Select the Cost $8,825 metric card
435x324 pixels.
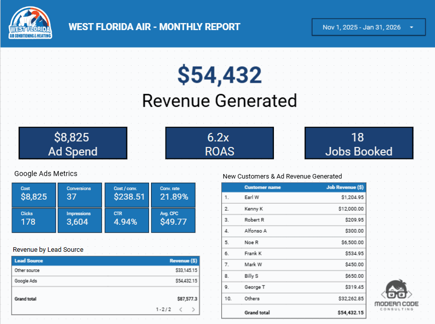click(33, 195)
